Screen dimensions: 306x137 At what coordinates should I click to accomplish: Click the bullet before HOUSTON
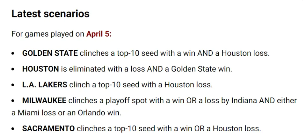13,69
